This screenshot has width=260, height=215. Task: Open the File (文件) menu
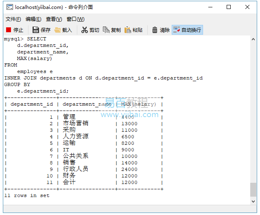coord(13,19)
